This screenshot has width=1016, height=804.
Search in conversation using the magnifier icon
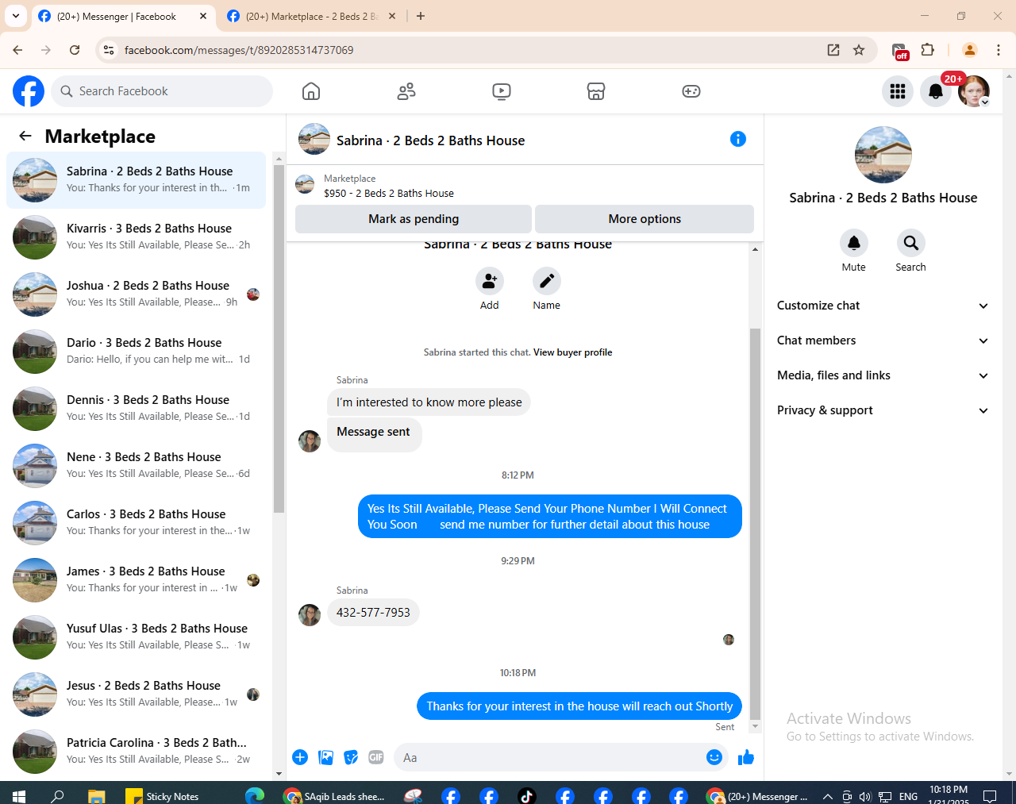pyautogui.click(x=911, y=243)
